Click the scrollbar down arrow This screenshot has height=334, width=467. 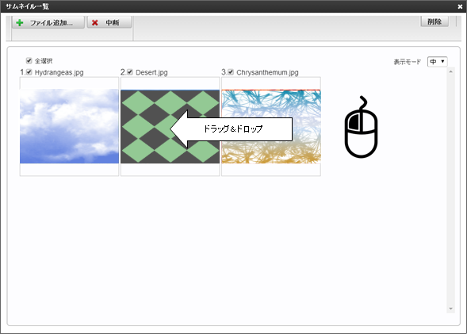click(x=450, y=309)
